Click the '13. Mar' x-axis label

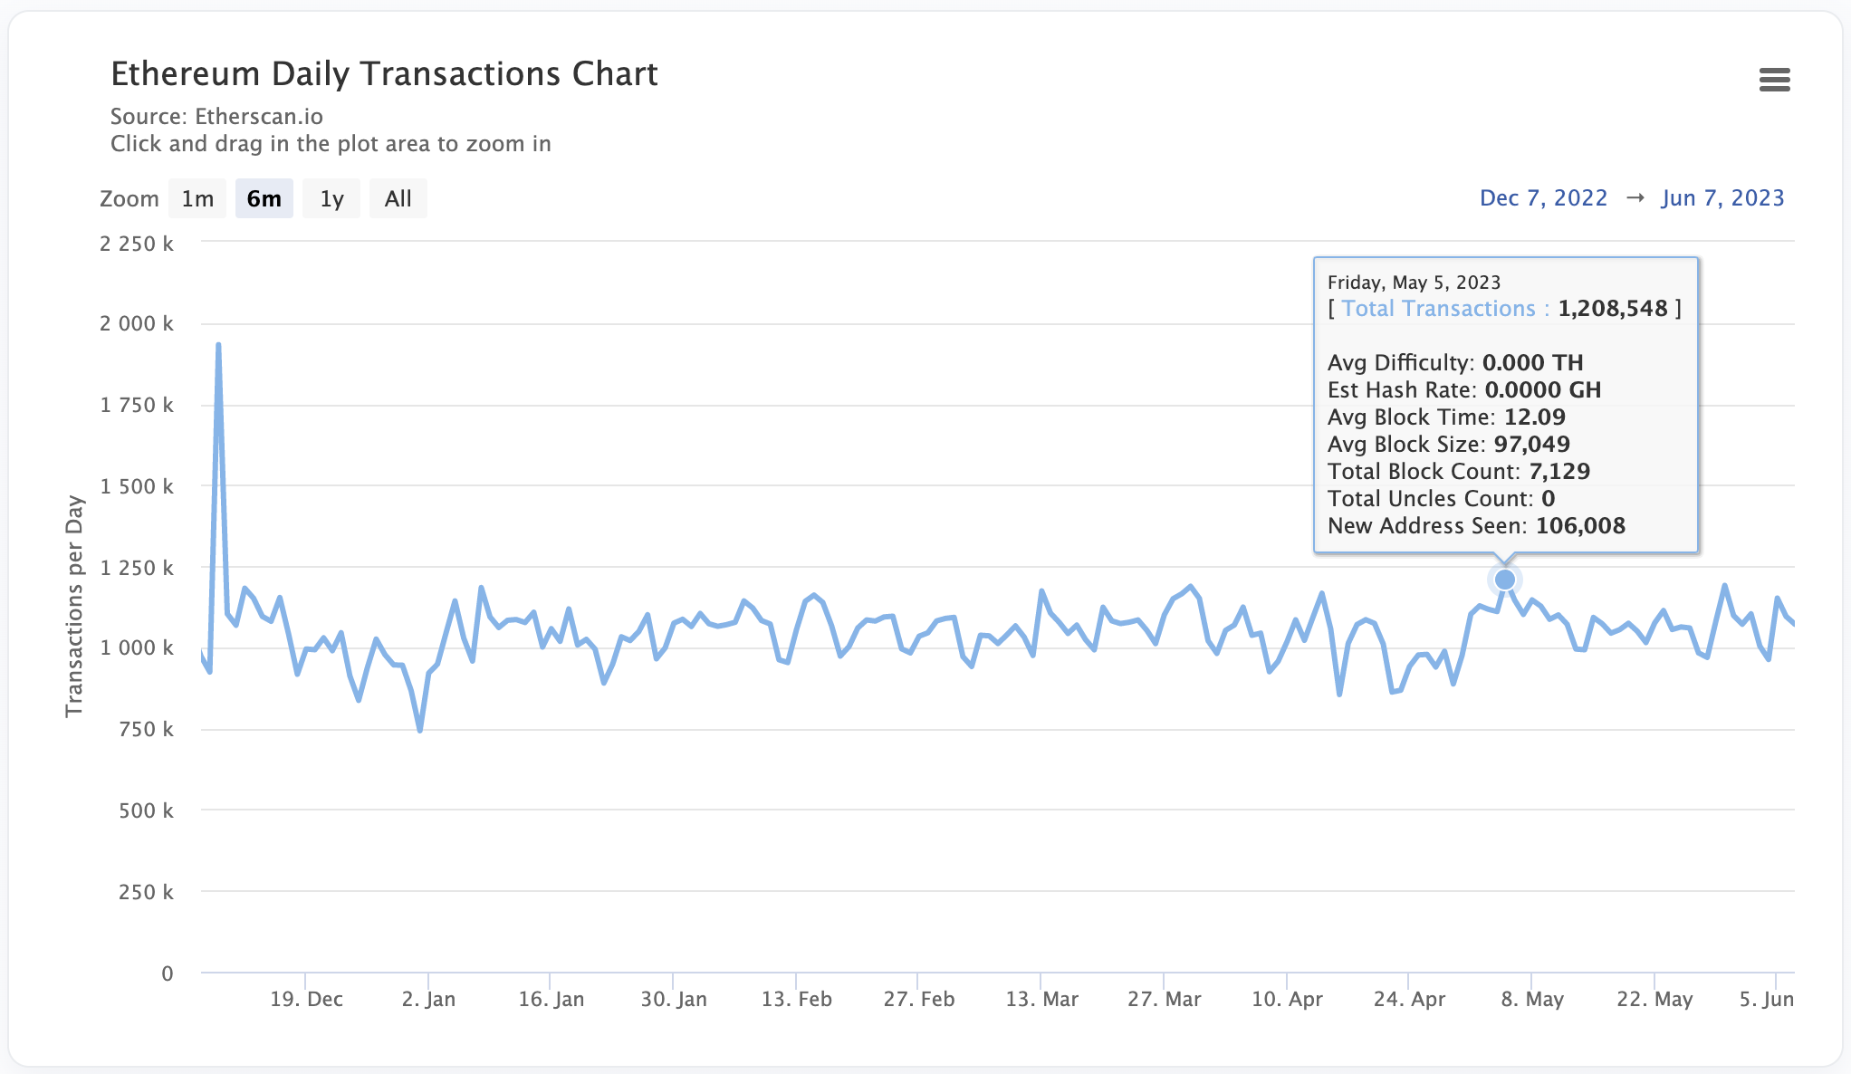[x=1041, y=999]
